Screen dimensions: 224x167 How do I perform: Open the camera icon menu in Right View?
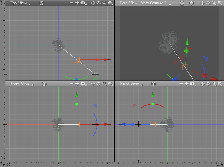click(x=193, y=84)
